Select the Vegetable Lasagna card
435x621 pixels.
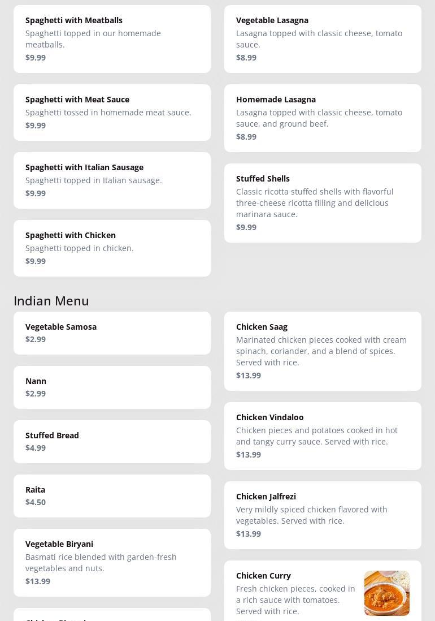[323, 39]
